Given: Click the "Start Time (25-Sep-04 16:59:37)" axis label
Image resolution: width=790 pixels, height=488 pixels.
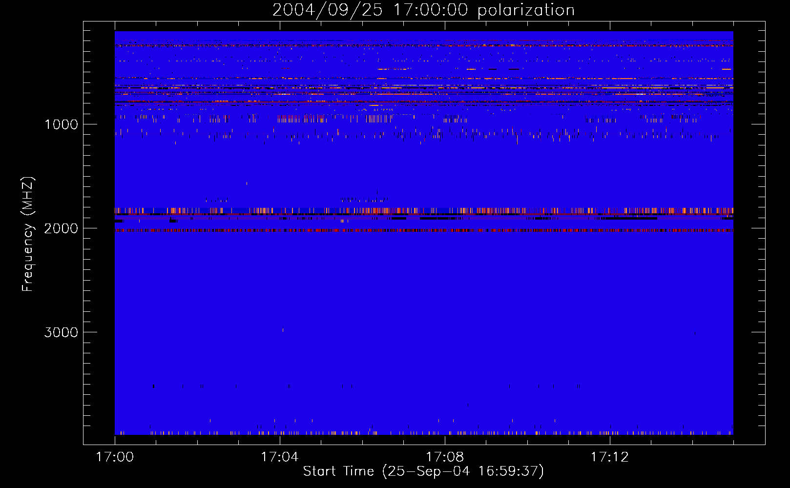Looking at the screenshot, I should point(423,471).
